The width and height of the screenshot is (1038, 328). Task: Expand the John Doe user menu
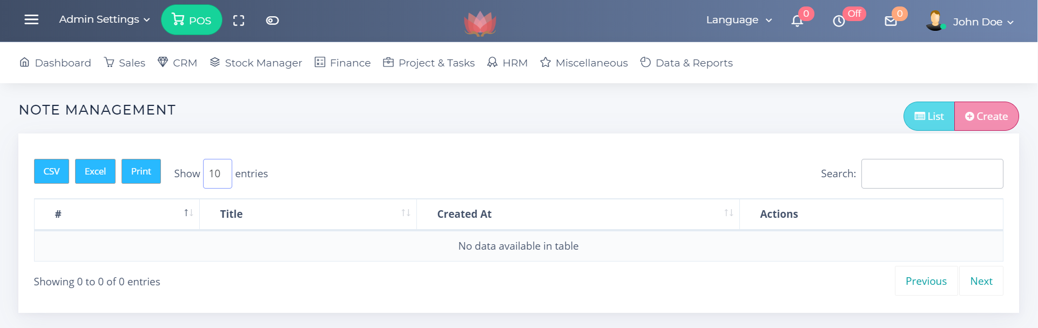(x=982, y=22)
